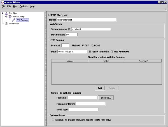Click the Protocol input field
The image size is (168, 127).
(65, 45)
